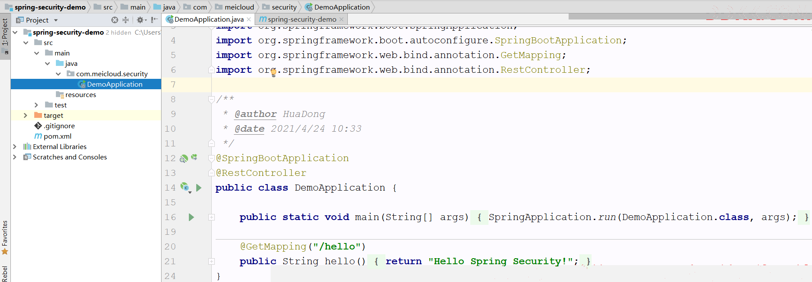Expand the External Libraries node
This screenshot has width=812, height=282.
[x=15, y=147]
